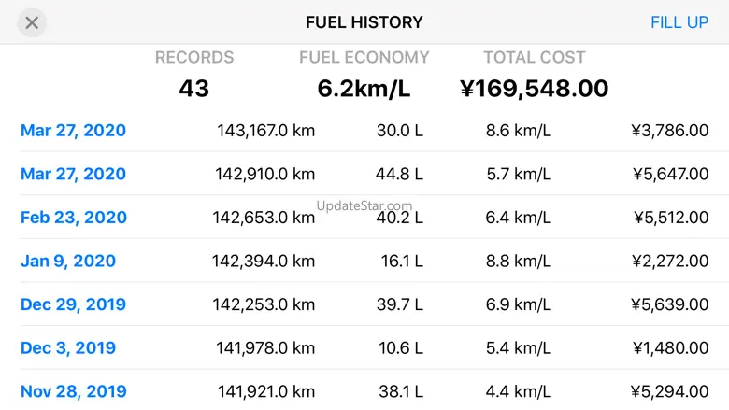Close the Fuel History screen

(x=32, y=22)
